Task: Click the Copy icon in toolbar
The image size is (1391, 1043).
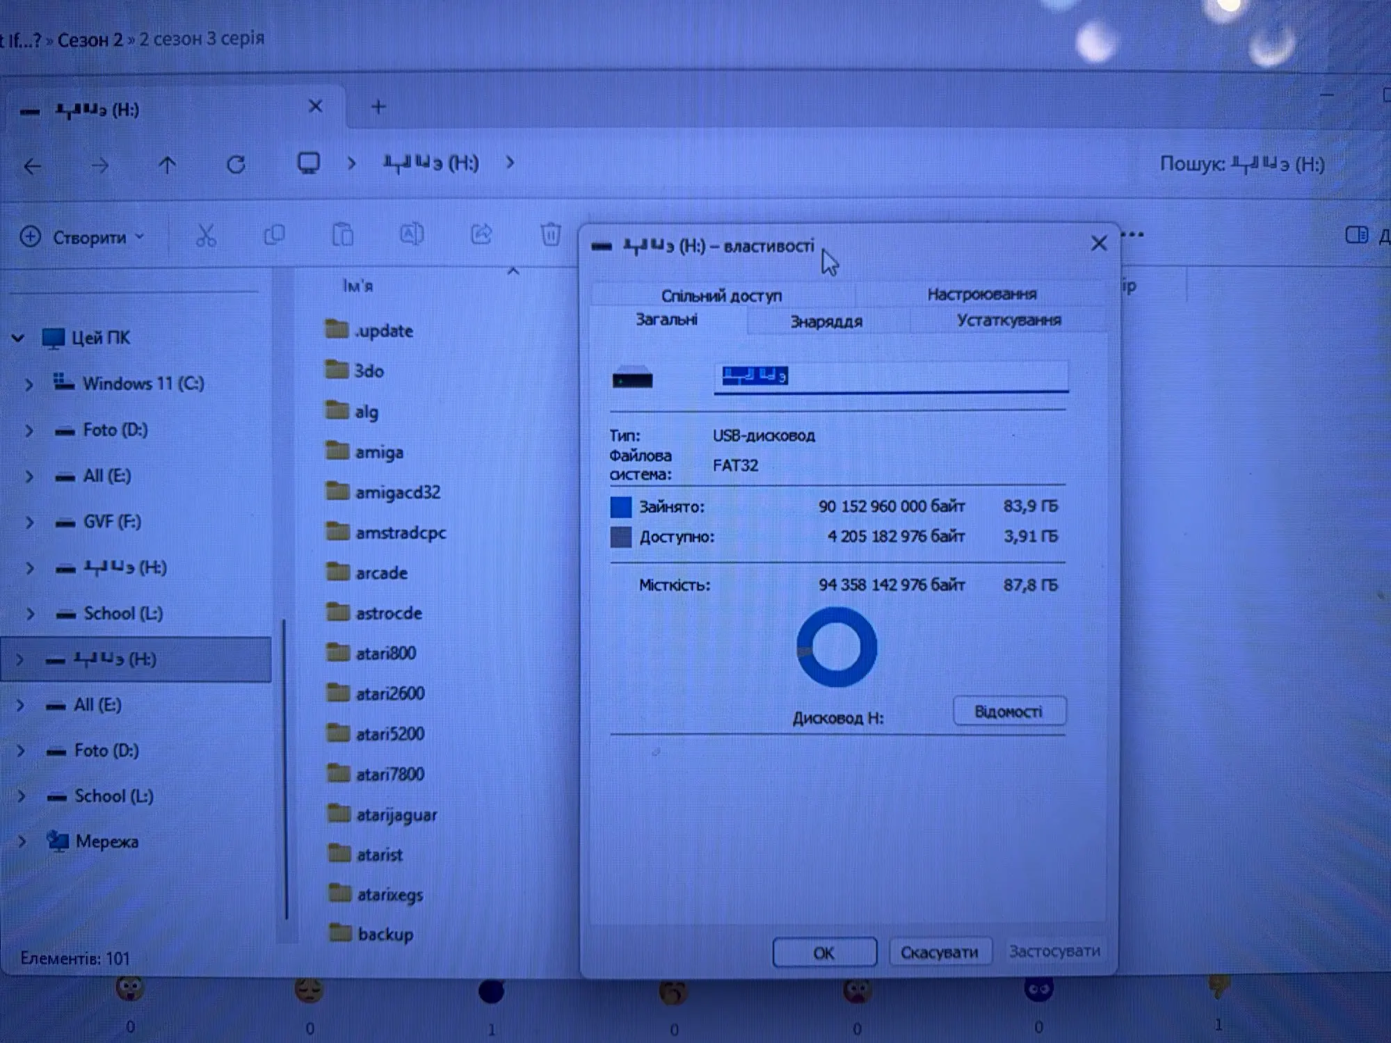Action: coord(274,235)
